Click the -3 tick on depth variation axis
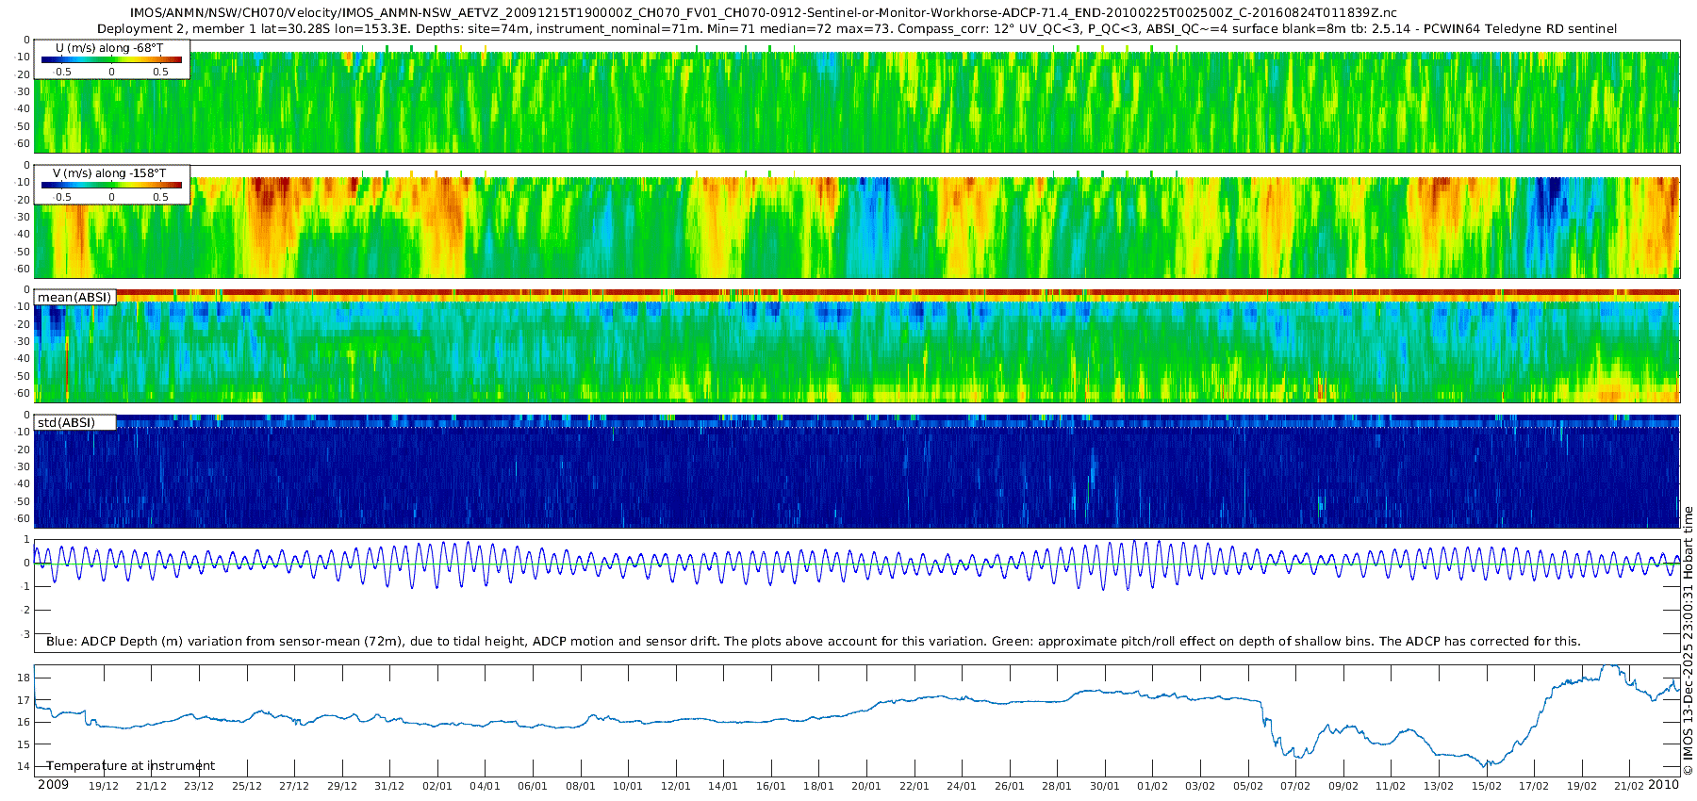Screen dimensions: 1697x801 click(x=25, y=634)
